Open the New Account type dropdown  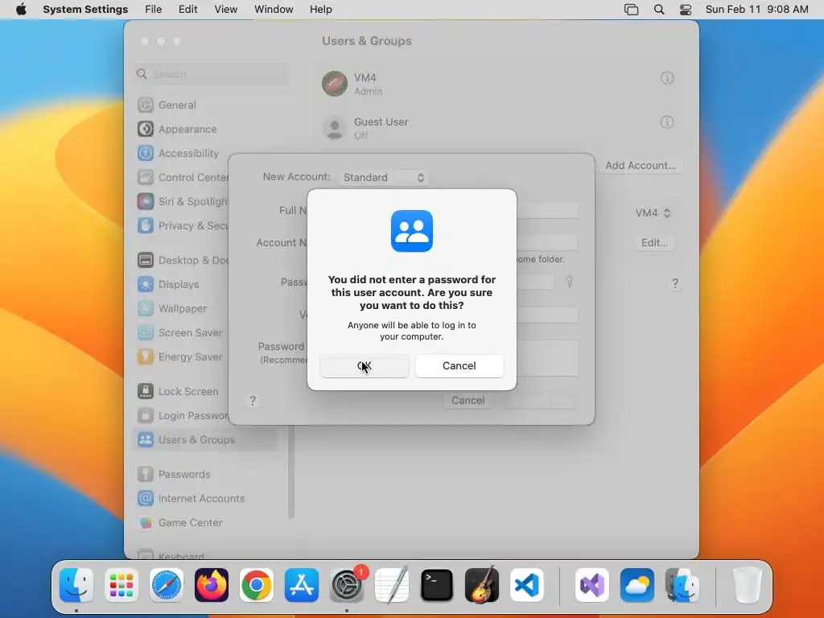tap(383, 178)
